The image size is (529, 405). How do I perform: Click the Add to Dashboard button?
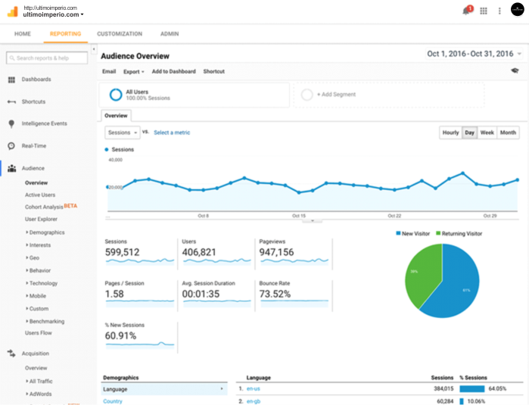tap(174, 72)
